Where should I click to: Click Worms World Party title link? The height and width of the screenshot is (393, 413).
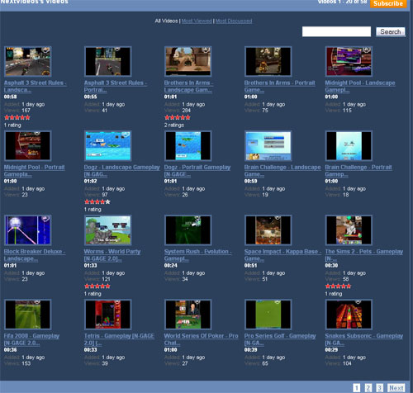(112, 255)
